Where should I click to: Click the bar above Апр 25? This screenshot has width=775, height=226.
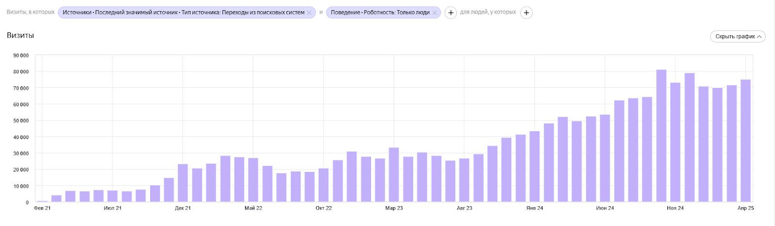click(745, 141)
